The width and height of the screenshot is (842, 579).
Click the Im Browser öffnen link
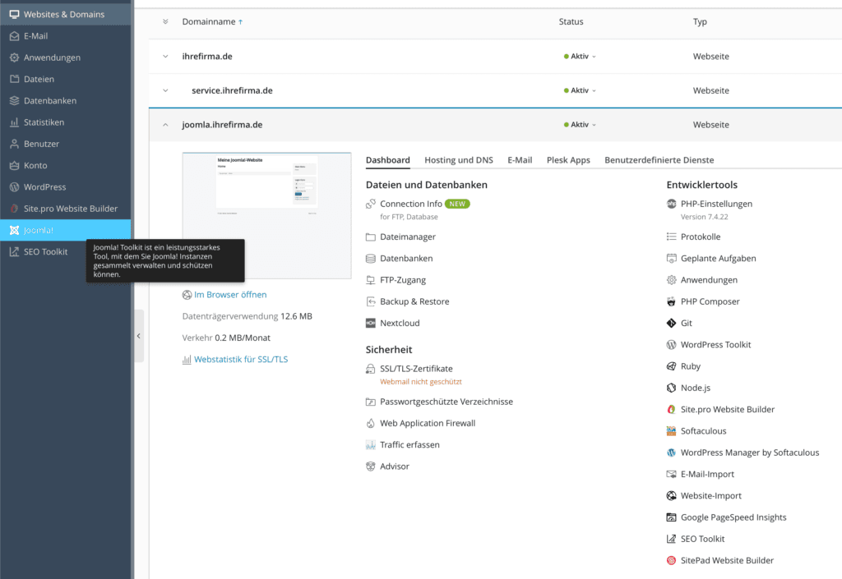(x=229, y=295)
